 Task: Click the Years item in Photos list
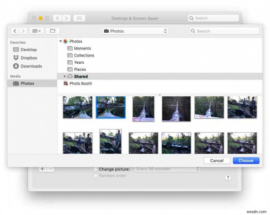tap(79, 62)
